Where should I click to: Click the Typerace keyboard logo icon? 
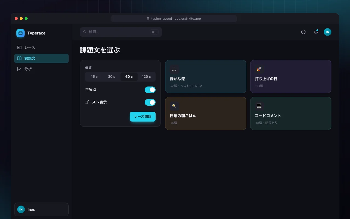(21, 33)
